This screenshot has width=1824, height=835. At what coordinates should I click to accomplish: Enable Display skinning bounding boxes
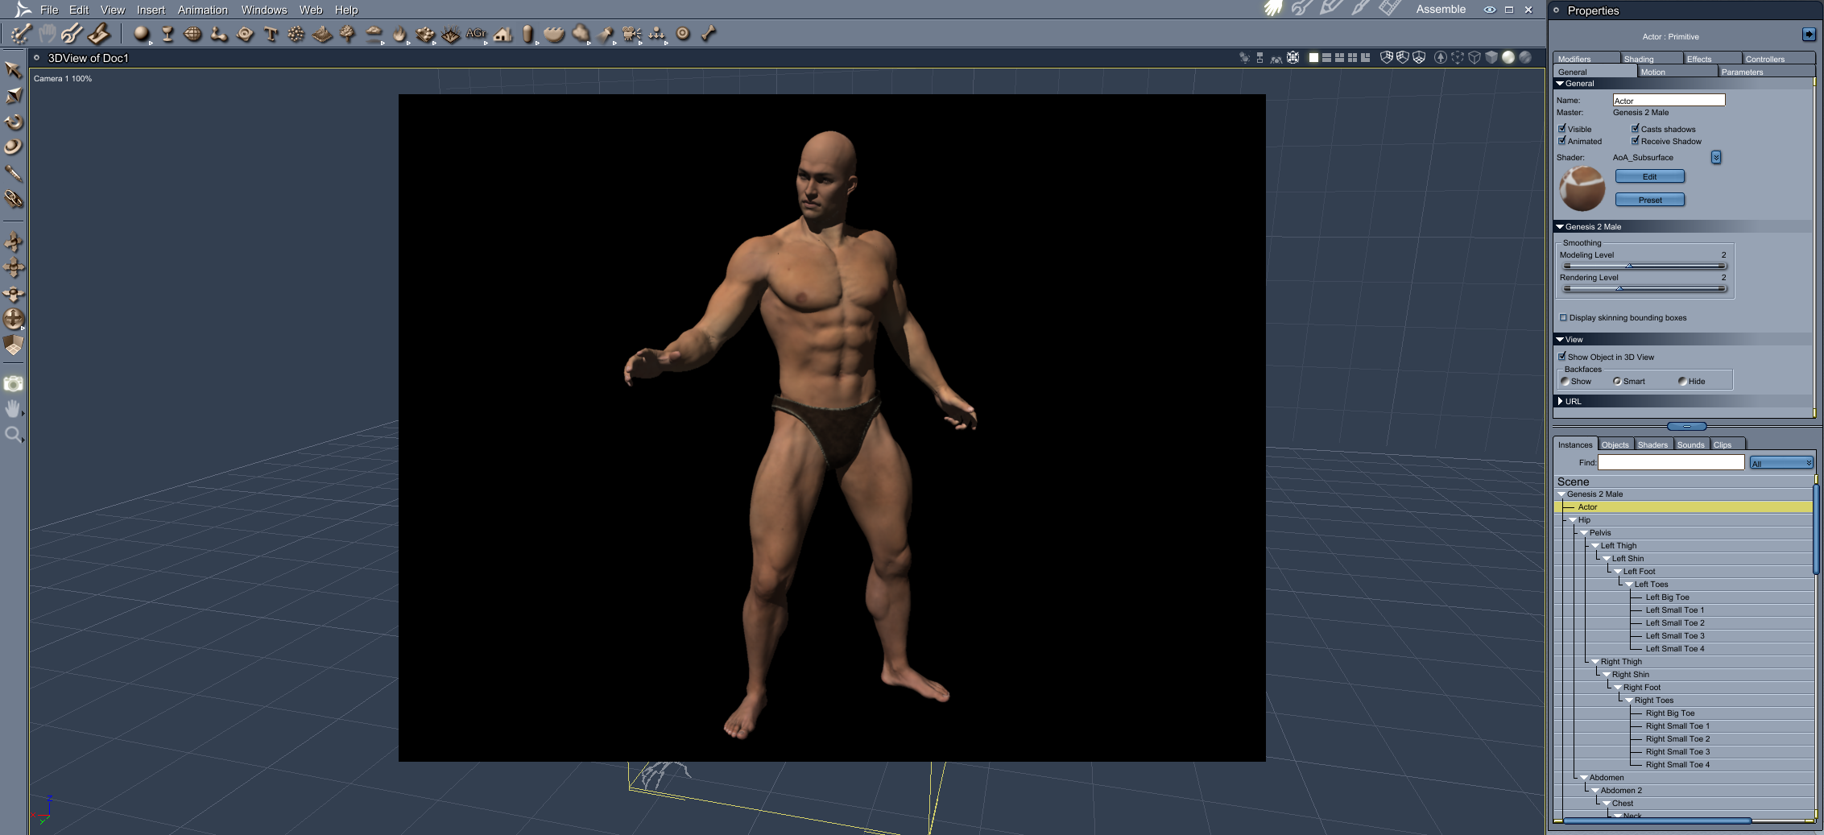click(1563, 317)
